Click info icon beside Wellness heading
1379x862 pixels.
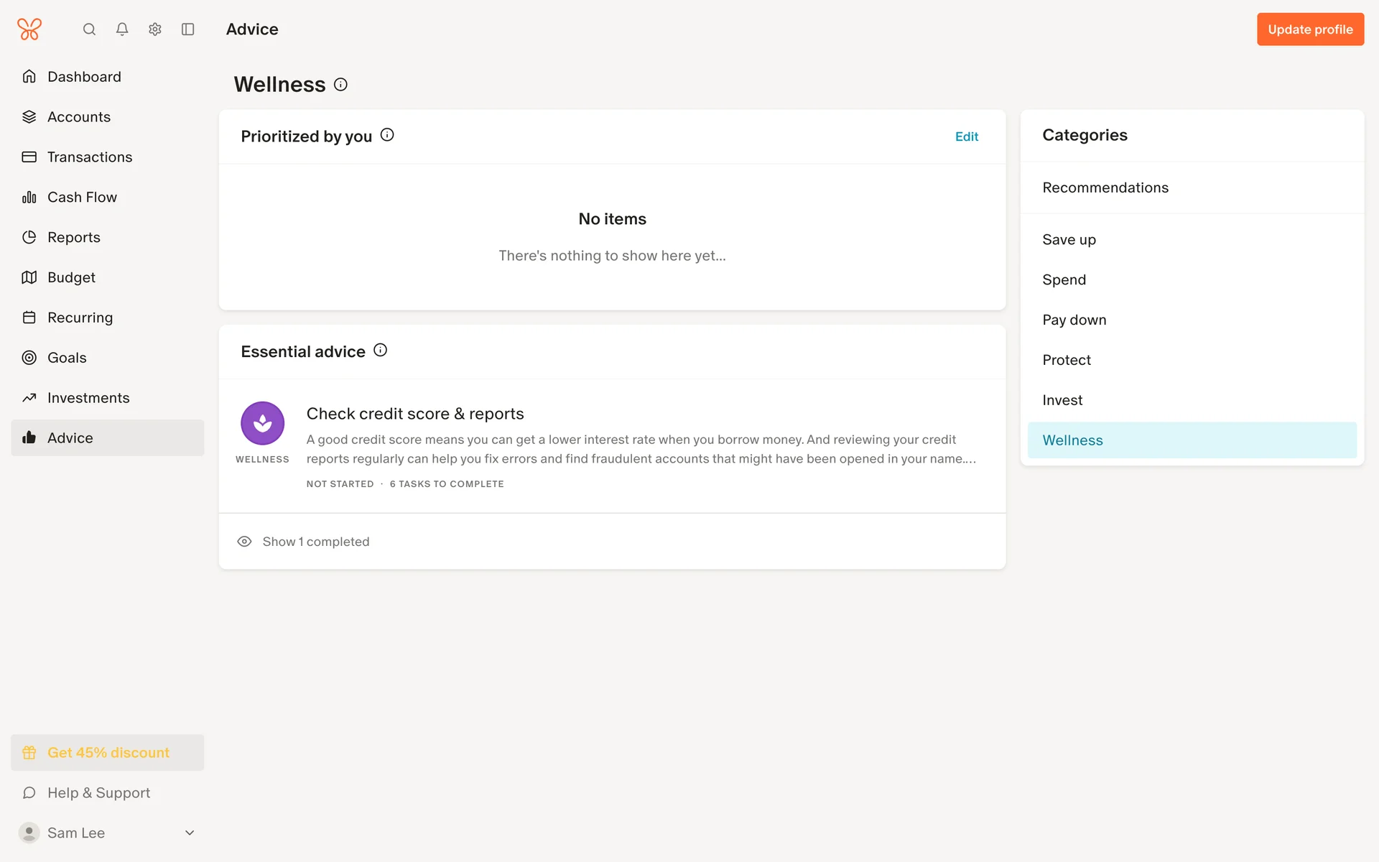(341, 85)
